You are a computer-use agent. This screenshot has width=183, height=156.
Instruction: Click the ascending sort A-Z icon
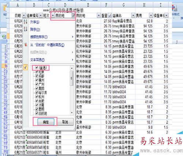pyautogui.click(x=26, y=22)
